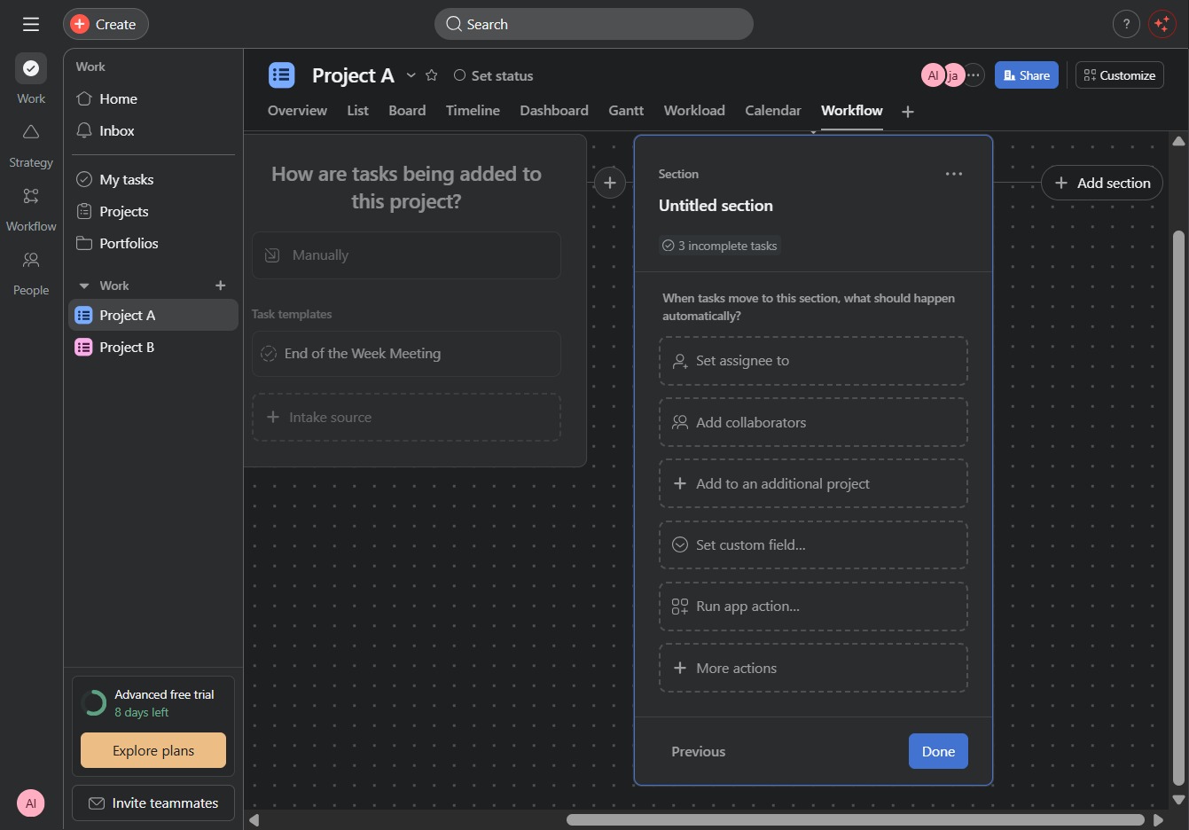This screenshot has width=1189, height=830.
Task: Click the help question mark icon
Action: pyautogui.click(x=1126, y=24)
